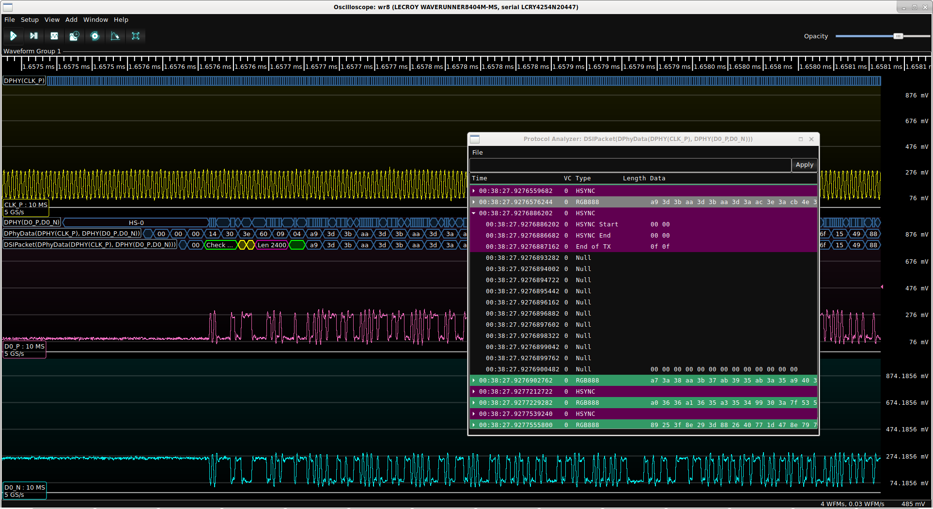Maximize the Protocol Analyzer dialog

801,139
